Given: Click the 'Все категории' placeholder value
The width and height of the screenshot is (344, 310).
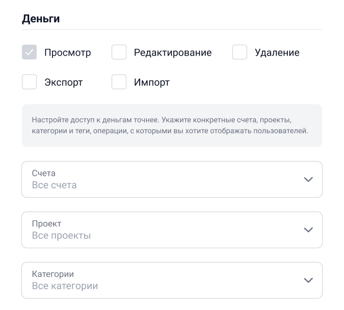Looking at the screenshot, I should 65,286.
